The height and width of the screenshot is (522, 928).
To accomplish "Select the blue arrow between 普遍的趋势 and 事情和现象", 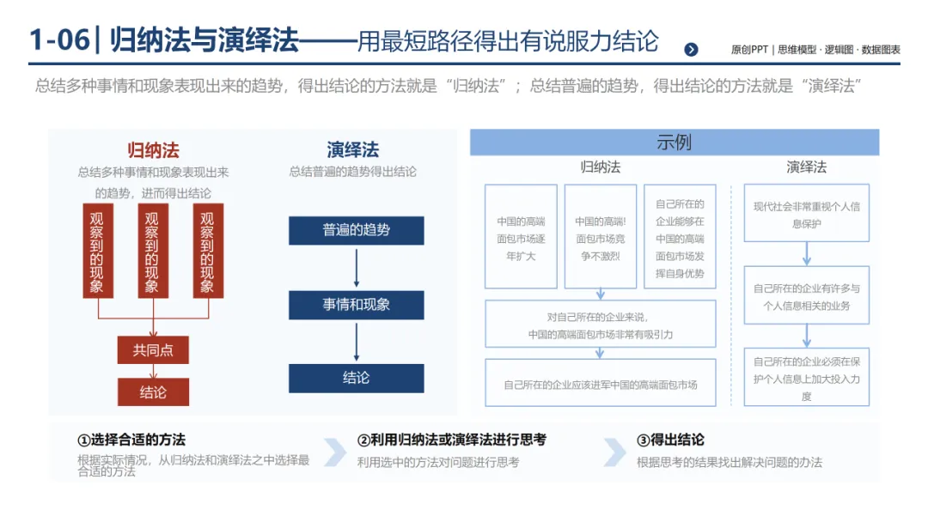I will (x=356, y=268).
